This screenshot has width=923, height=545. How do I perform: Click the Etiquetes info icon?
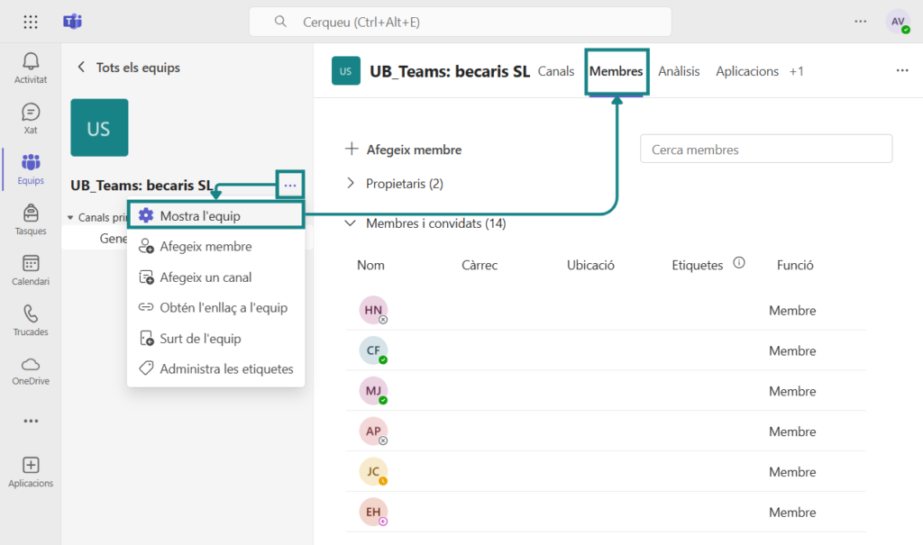point(739,264)
